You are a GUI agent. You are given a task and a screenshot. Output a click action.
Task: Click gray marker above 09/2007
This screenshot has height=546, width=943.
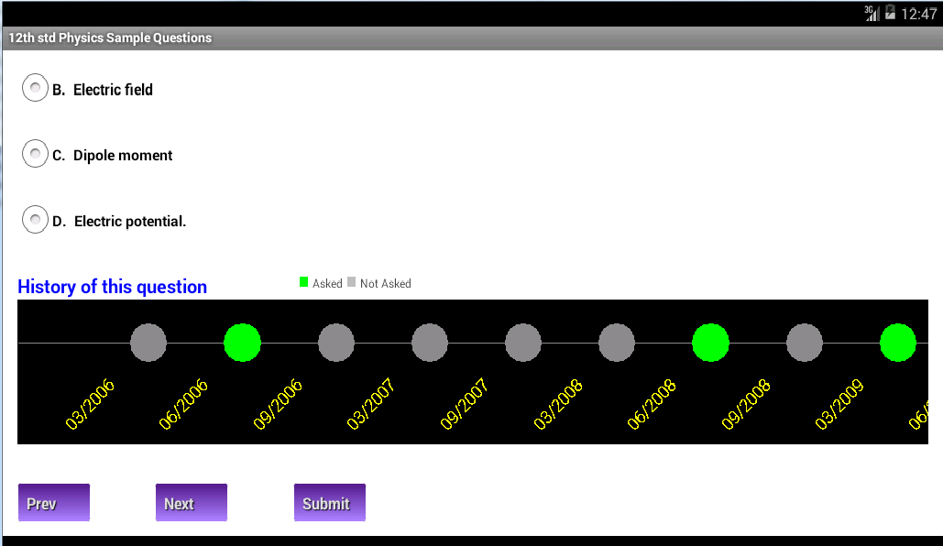pyautogui.click(x=523, y=343)
